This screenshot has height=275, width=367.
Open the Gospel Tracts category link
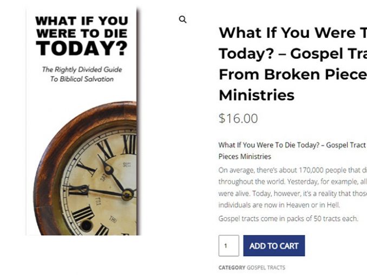pyautogui.click(x=266, y=267)
